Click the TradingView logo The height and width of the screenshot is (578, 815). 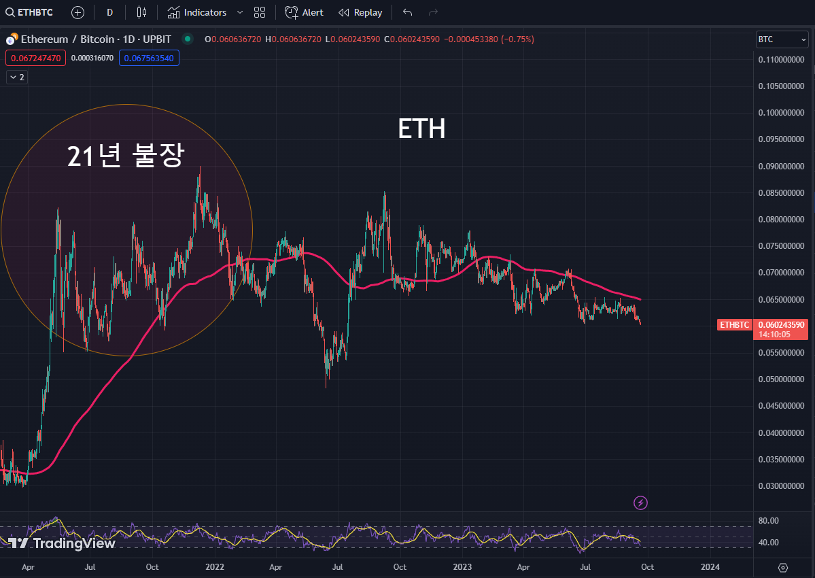click(x=62, y=543)
